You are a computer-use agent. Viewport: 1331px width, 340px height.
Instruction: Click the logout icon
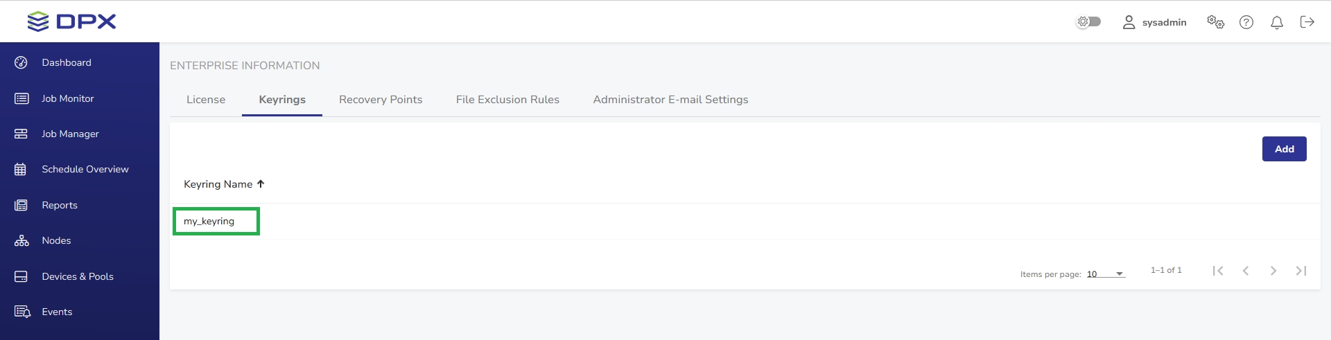click(1307, 22)
